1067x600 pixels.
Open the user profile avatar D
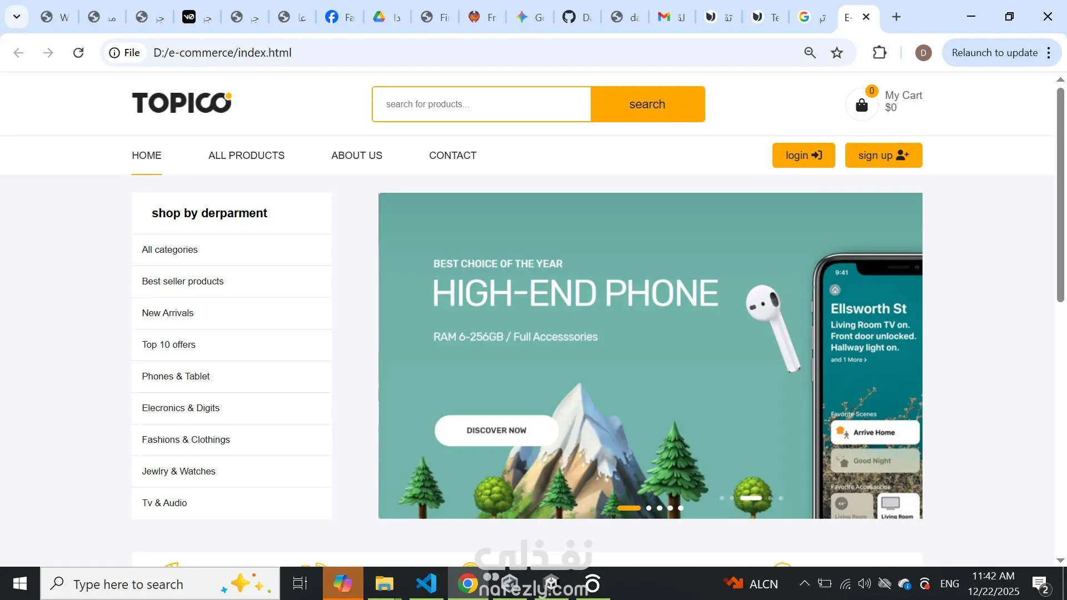click(x=923, y=53)
